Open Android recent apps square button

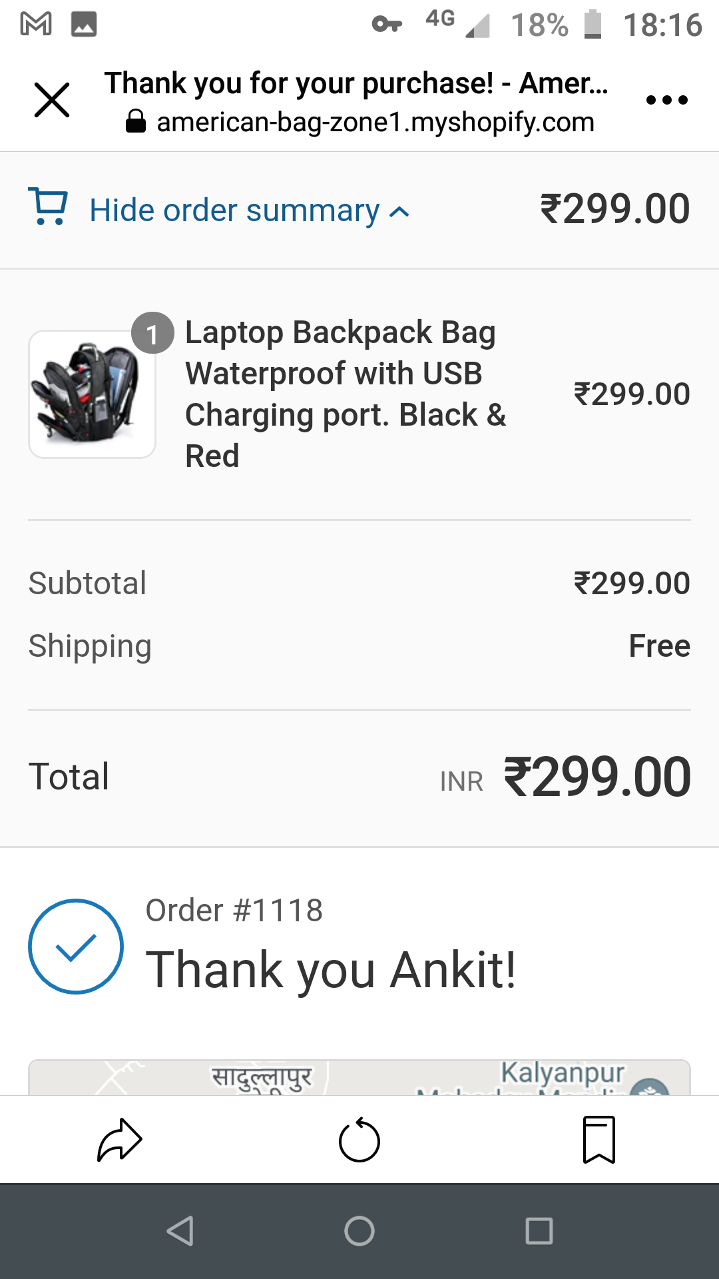pos(539,1231)
